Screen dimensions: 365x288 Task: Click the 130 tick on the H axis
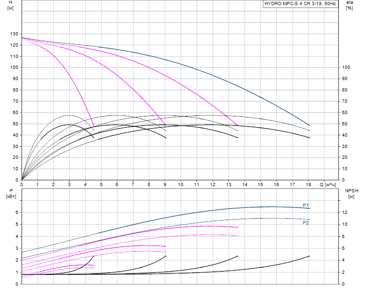click(x=13, y=34)
